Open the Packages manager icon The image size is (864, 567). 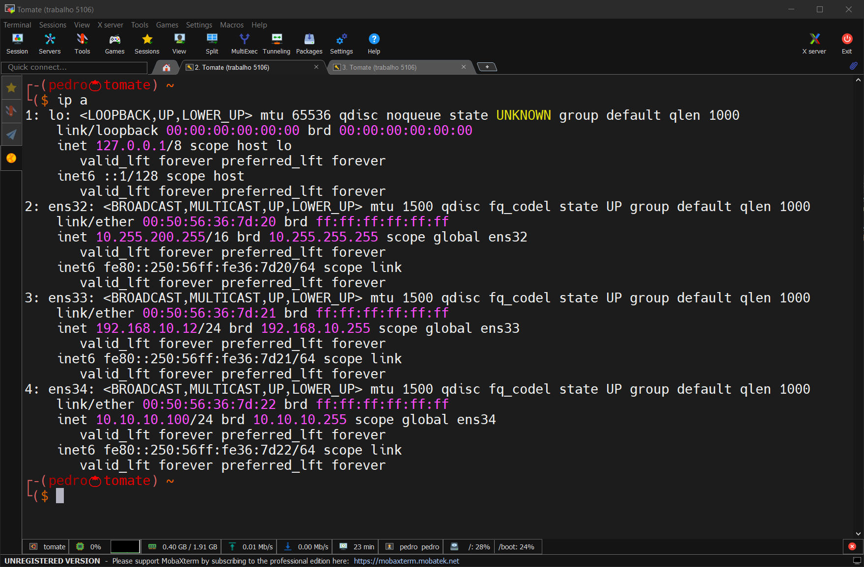309,43
